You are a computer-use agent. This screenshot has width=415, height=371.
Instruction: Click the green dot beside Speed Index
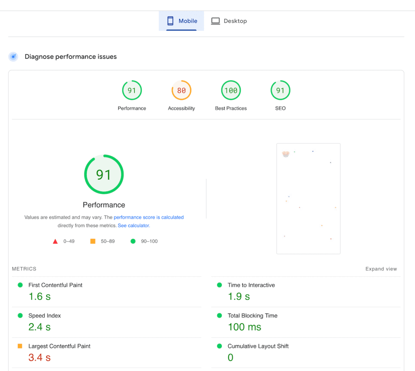(20, 315)
